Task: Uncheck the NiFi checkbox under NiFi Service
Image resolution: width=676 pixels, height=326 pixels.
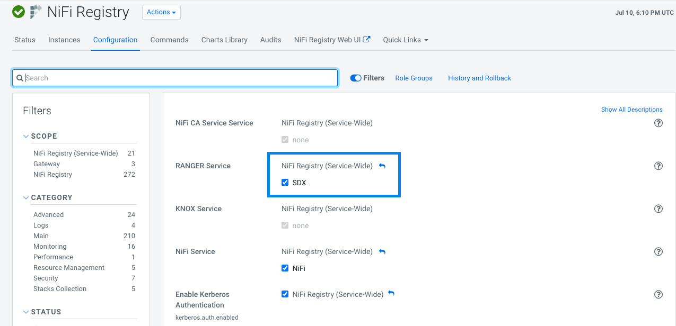Action: (x=285, y=268)
